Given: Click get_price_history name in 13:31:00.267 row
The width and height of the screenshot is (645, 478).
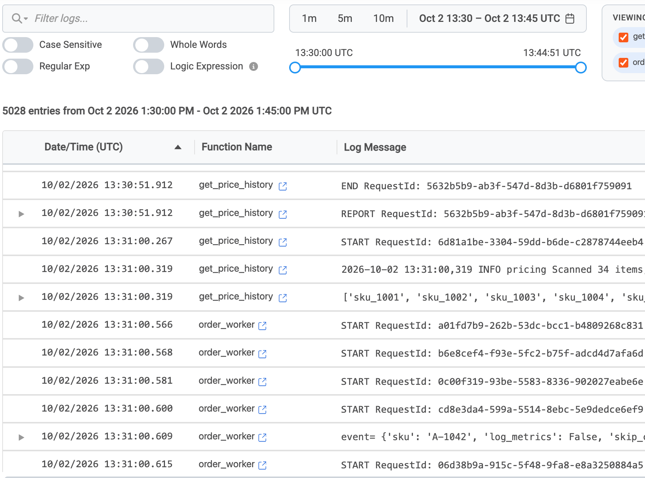Looking at the screenshot, I should (x=236, y=241).
